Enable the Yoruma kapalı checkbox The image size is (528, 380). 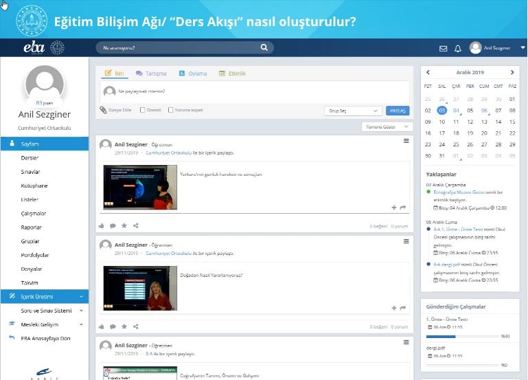[x=171, y=110]
